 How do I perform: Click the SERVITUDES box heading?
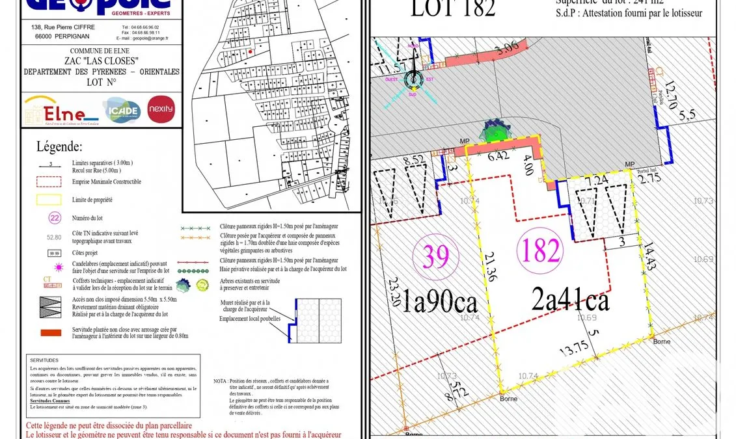coord(44,360)
